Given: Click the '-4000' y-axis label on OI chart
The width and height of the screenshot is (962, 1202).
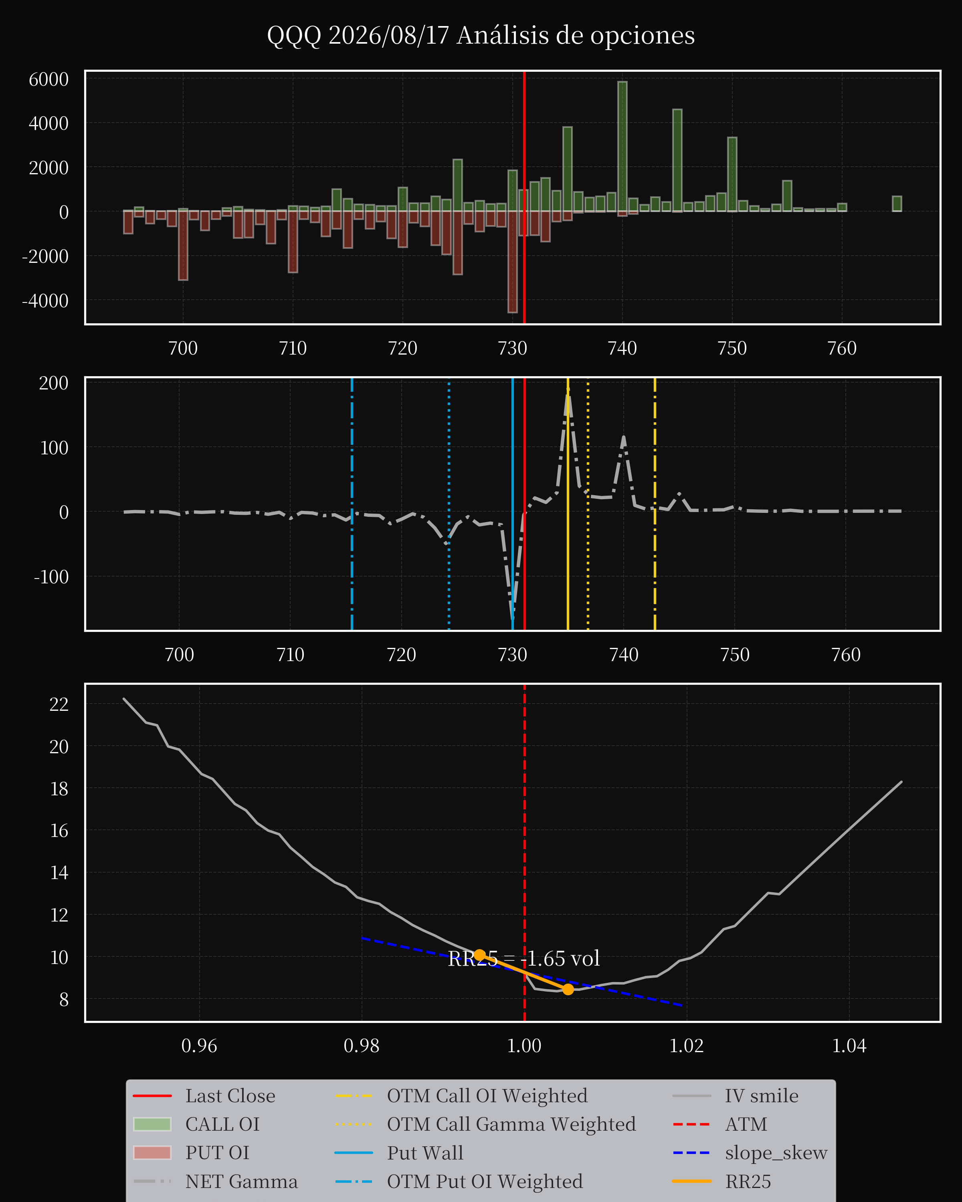Looking at the screenshot, I should 45,300.
